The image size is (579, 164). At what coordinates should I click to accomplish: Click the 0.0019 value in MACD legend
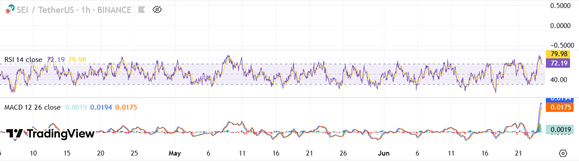pyautogui.click(x=76, y=107)
